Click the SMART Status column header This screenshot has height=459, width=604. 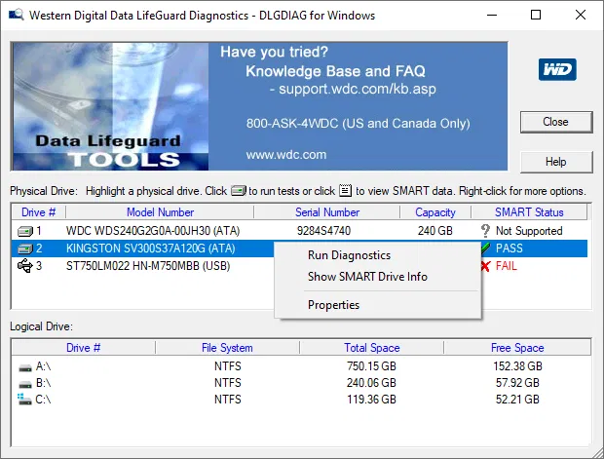pos(529,212)
